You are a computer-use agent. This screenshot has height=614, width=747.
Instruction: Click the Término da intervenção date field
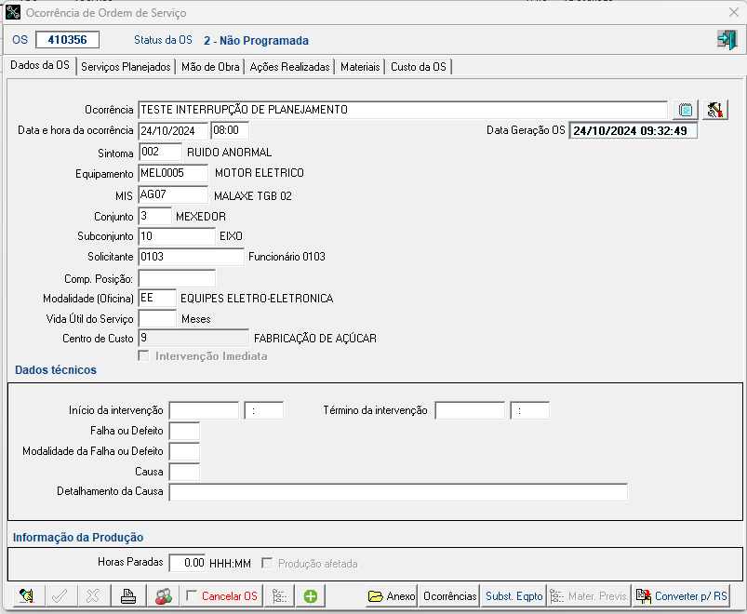(470, 410)
